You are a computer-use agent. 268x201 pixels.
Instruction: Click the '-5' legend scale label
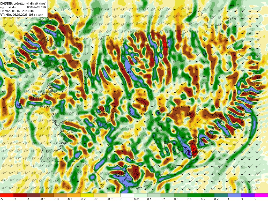click(1, 199)
